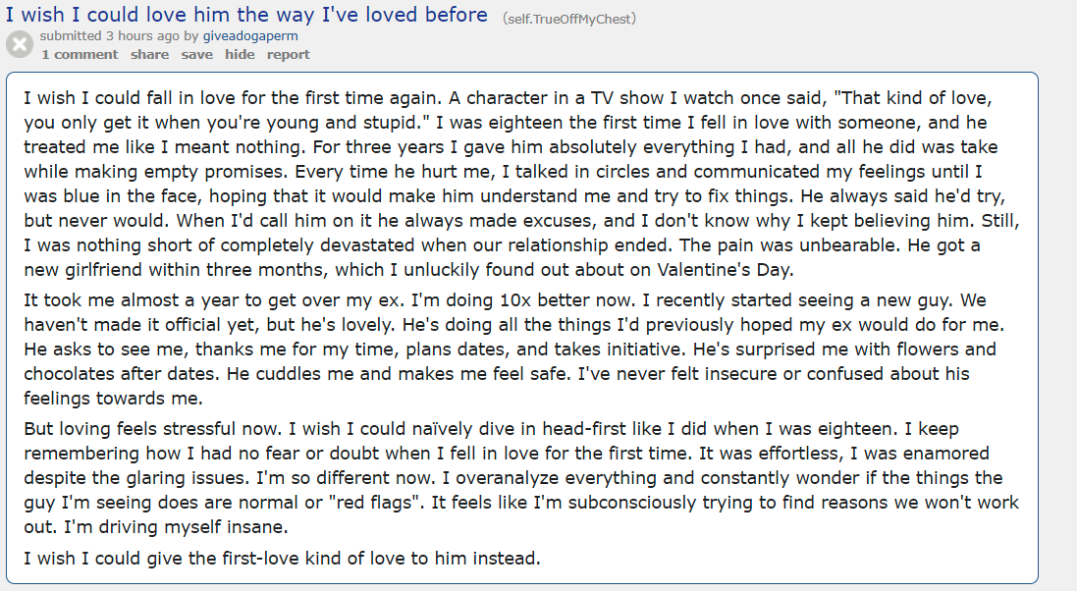Image resolution: width=1078 pixels, height=592 pixels.
Task: Click the word "submitted" in the byline
Action: point(71,36)
